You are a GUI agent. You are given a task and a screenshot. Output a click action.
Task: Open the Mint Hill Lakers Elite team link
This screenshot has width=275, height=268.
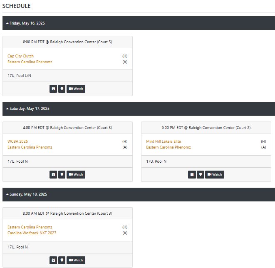pyautogui.click(x=164, y=141)
